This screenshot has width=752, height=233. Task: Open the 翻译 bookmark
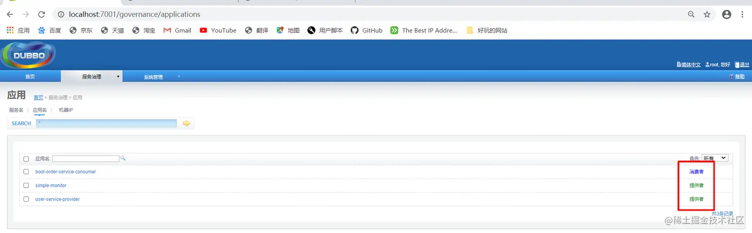tap(257, 30)
